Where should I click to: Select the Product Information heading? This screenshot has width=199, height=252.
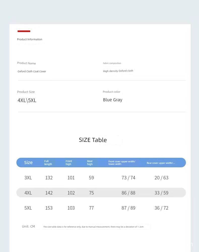(30, 39)
